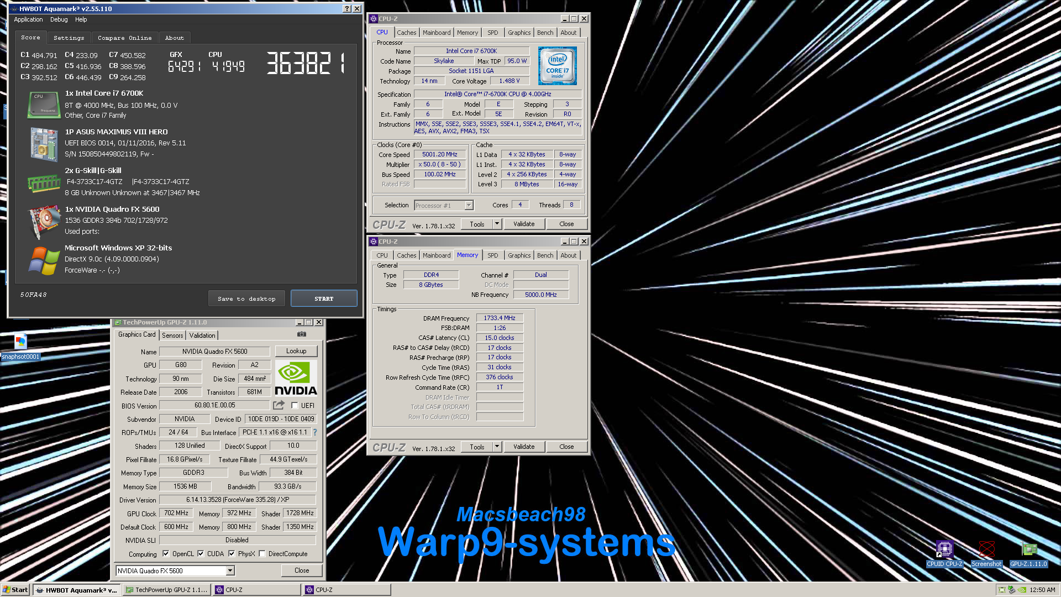Click the taskbar clock showing 12:50 AM
The width and height of the screenshot is (1061, 597).
(x=1042, y=590)
